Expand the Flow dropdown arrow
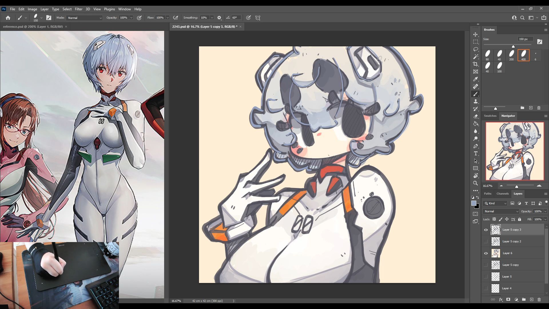549x309 pixels. point(168,18)
